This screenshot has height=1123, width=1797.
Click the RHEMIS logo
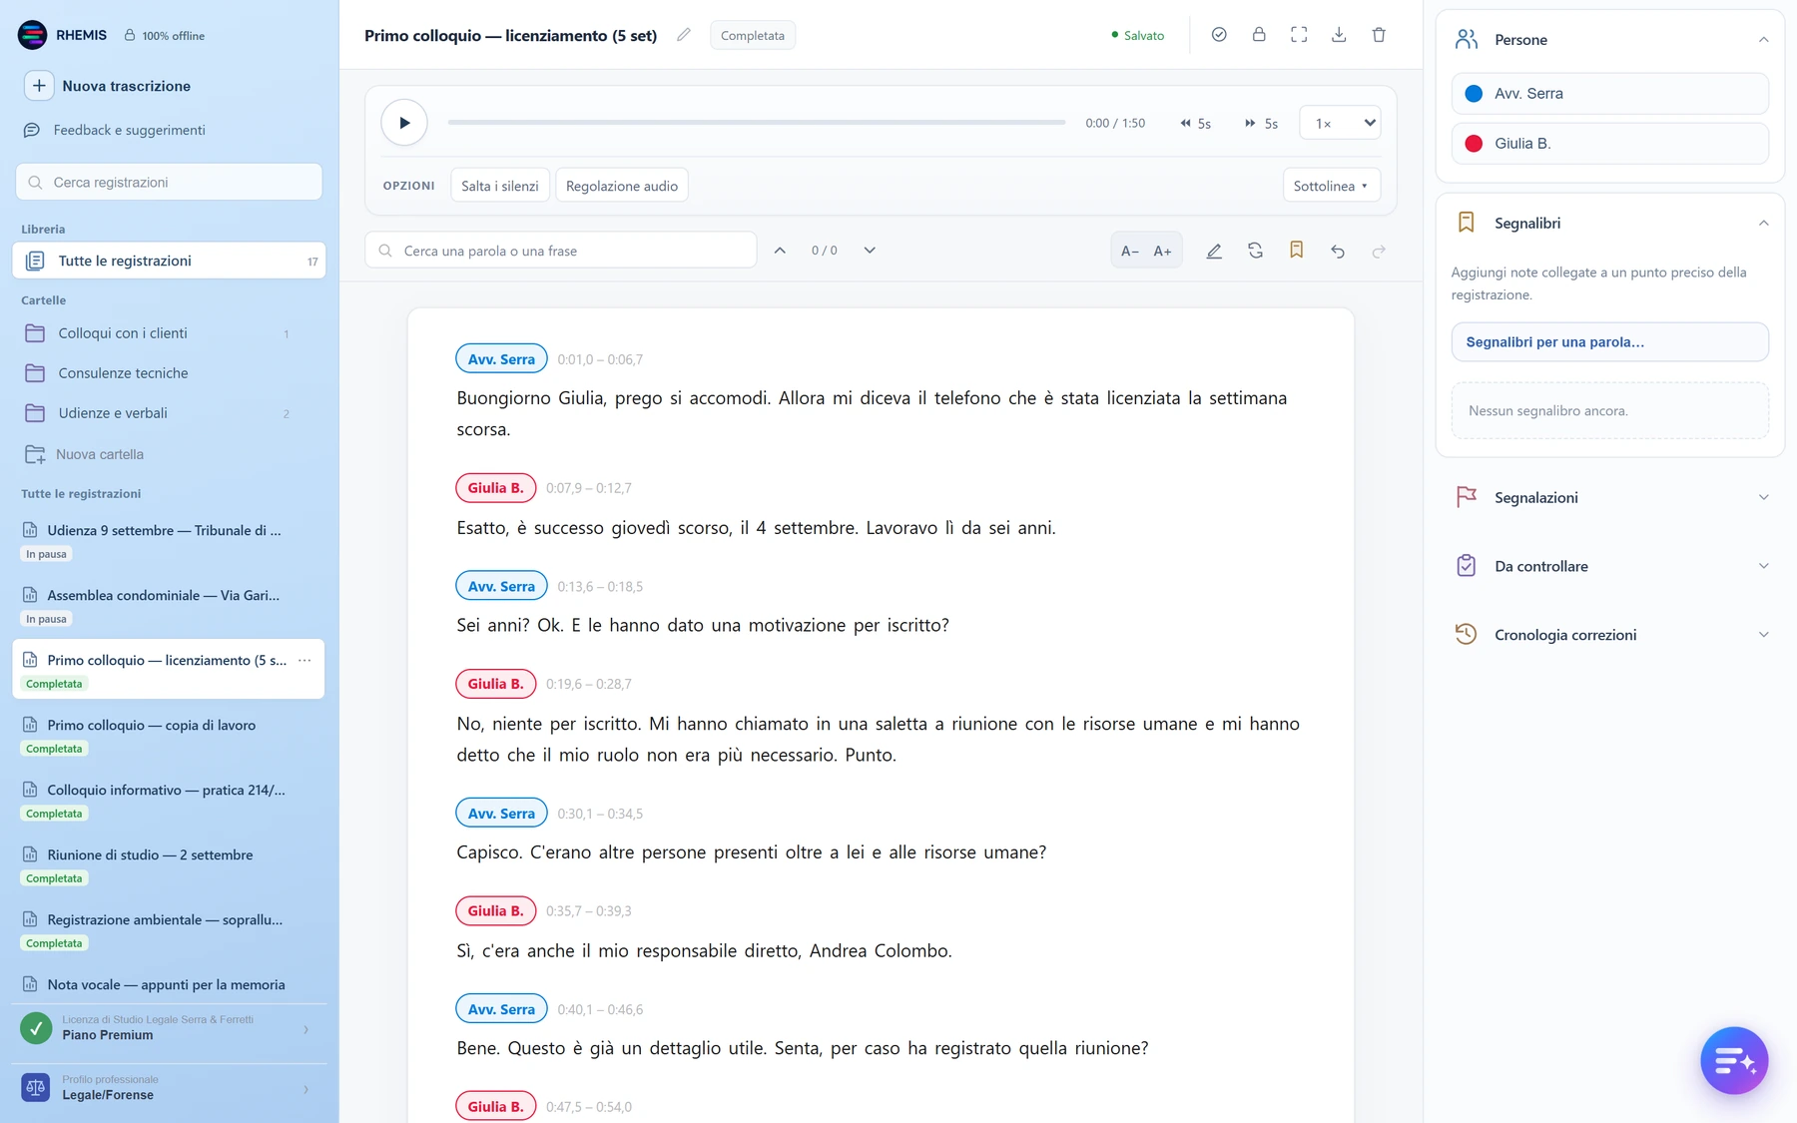tap(33, 35)
